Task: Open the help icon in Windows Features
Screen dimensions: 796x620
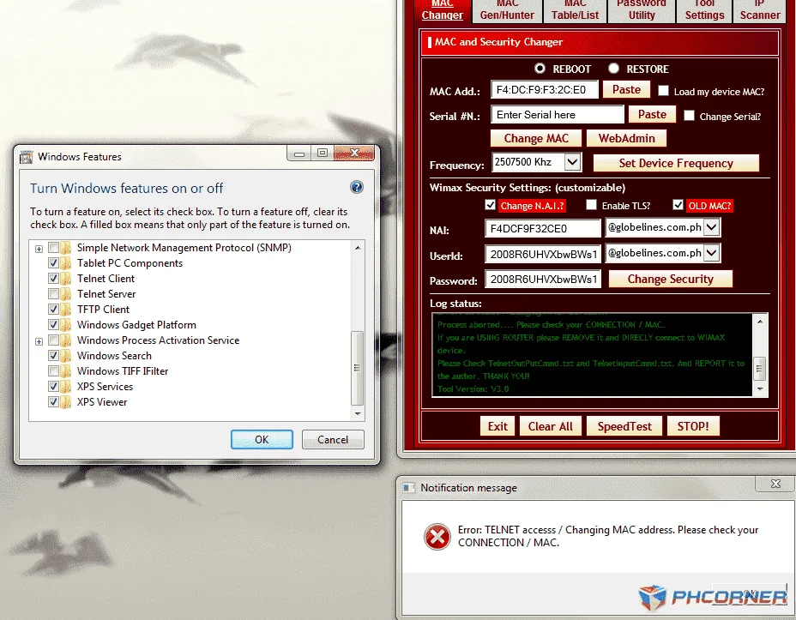Action: click(x=357, y=187)
